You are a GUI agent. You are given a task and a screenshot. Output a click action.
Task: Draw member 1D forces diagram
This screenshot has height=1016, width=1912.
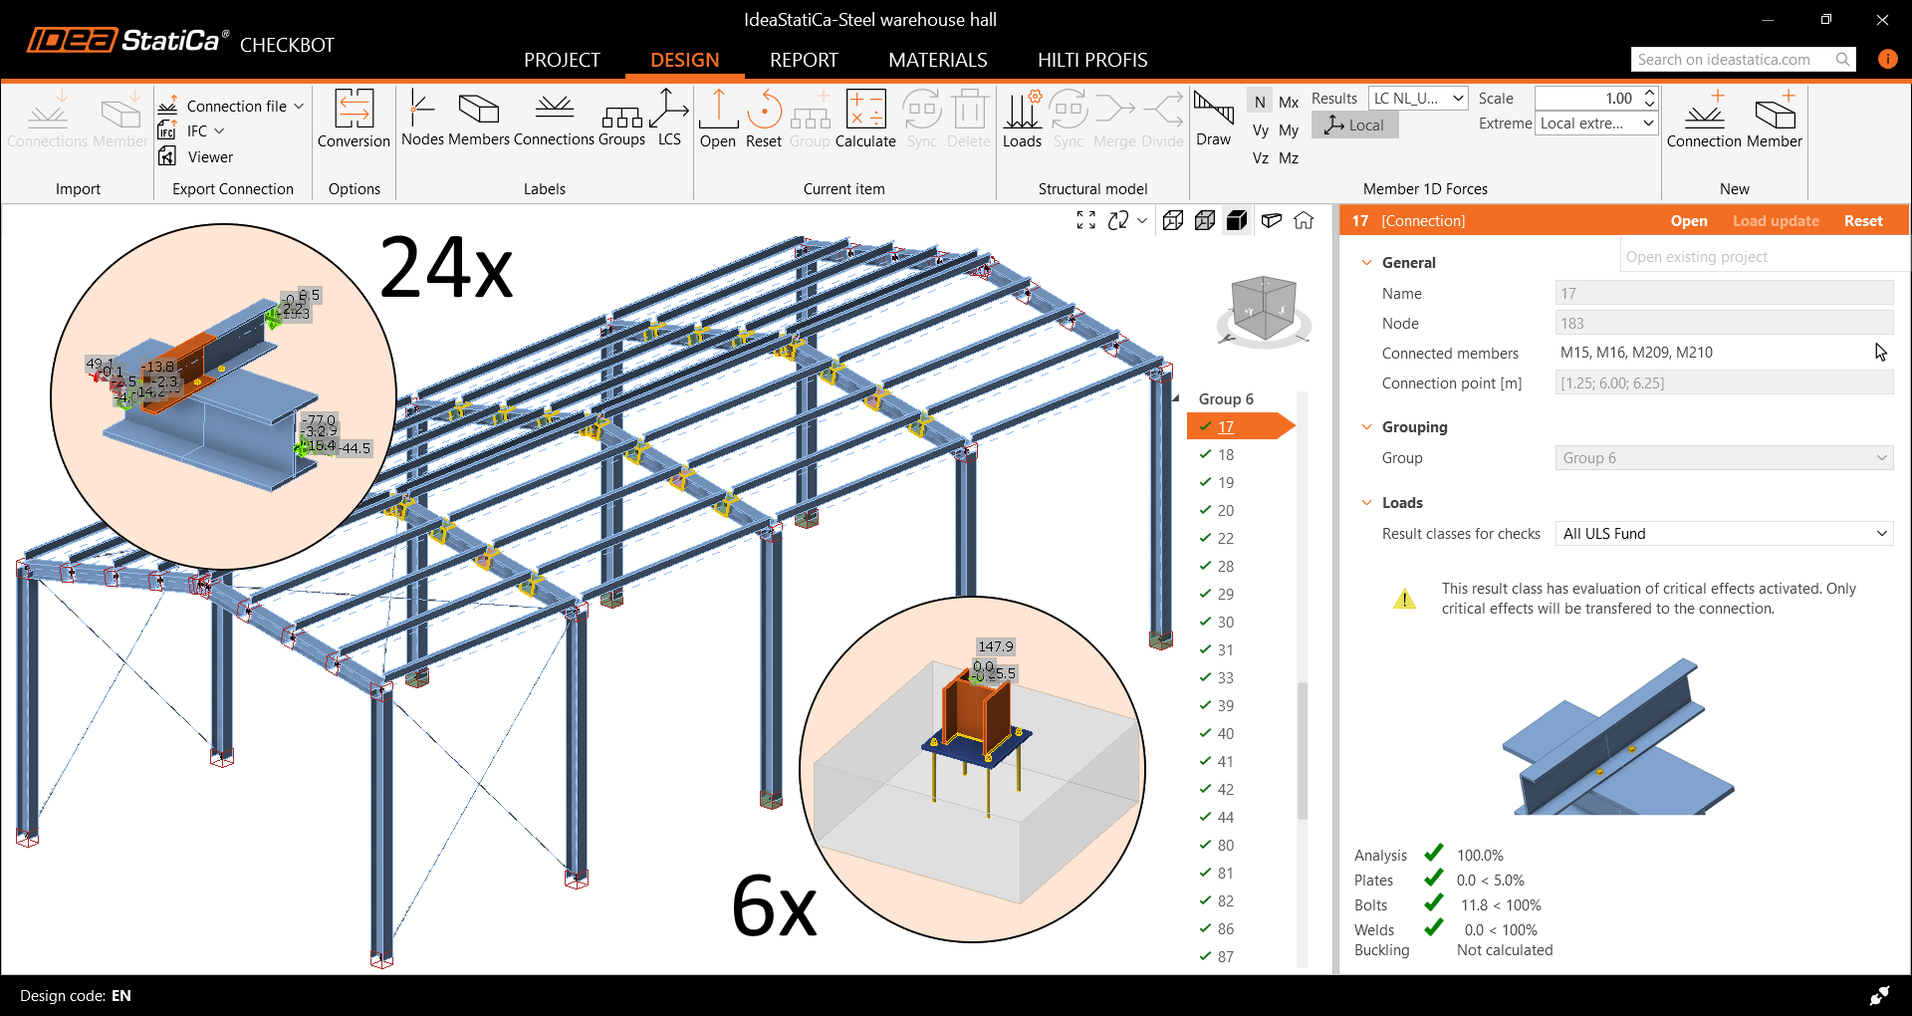(x=1213, y=119)
